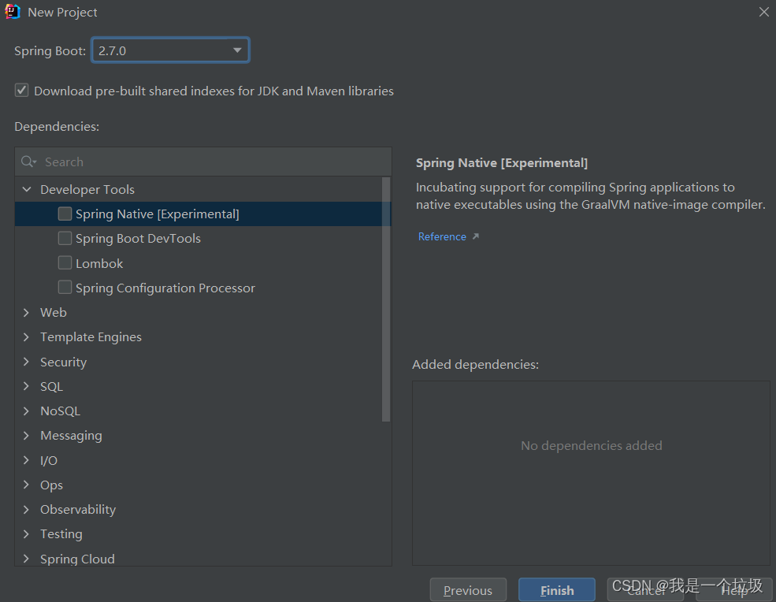Viewport: 776px width, 602px height.
Task: Focus the dependencies Search field
Action: (x=203, y=162)
